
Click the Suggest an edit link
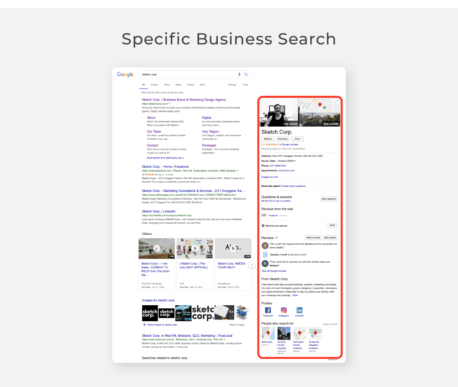coord(269,177)
